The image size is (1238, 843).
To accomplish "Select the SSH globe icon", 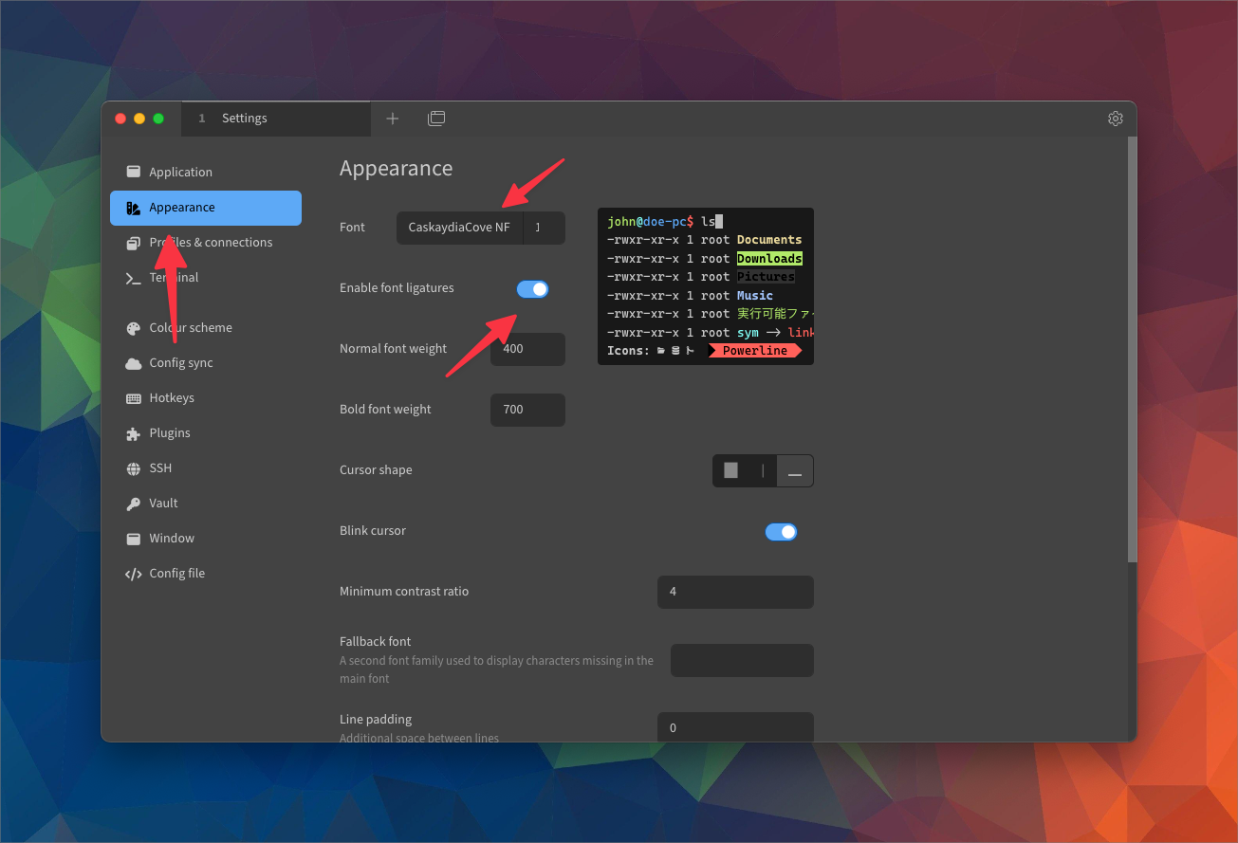I will tap(134, 467).
